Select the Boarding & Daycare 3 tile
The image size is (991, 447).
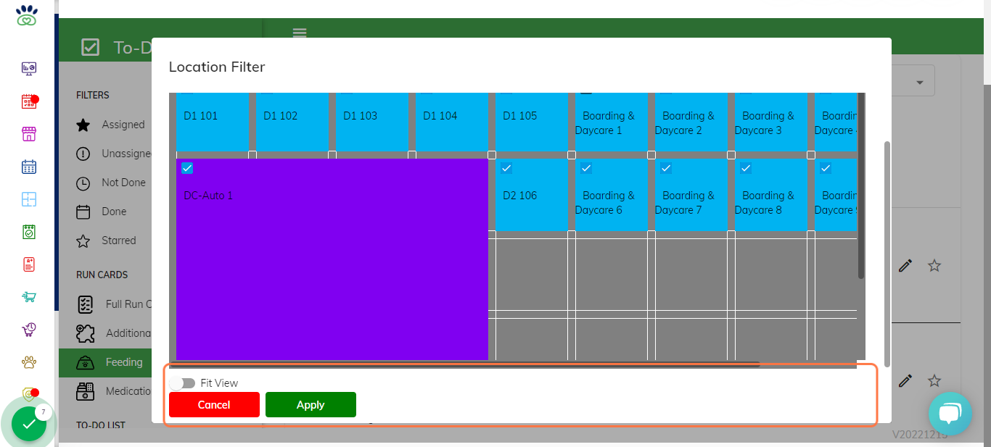pyautogui.click(x=771, y=122)
